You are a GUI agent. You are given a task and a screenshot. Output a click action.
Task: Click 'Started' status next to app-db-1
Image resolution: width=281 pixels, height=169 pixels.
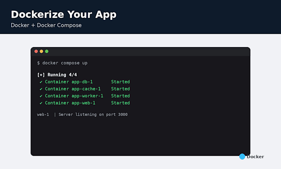120,82
